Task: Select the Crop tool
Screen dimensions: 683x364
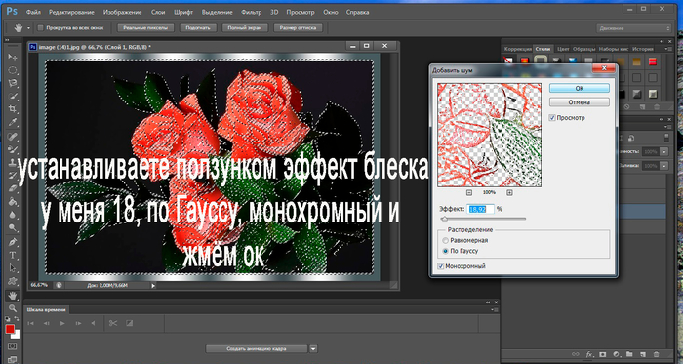Action: pos(13,109)
